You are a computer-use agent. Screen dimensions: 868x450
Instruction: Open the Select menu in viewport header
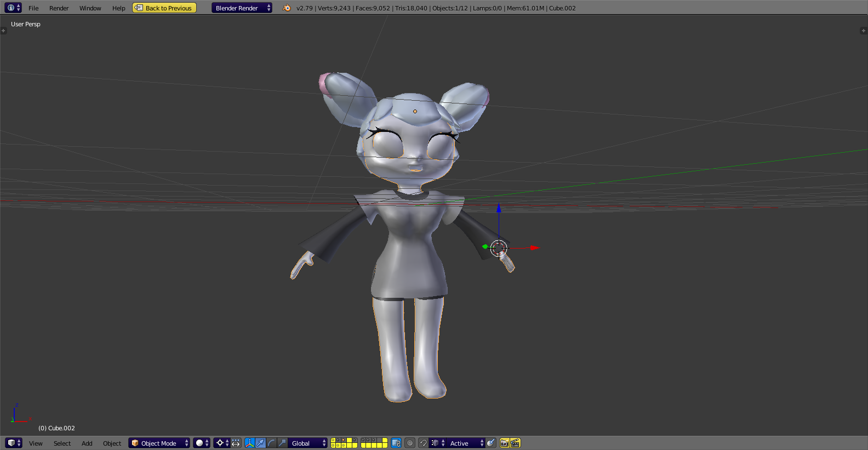(62, 443)
